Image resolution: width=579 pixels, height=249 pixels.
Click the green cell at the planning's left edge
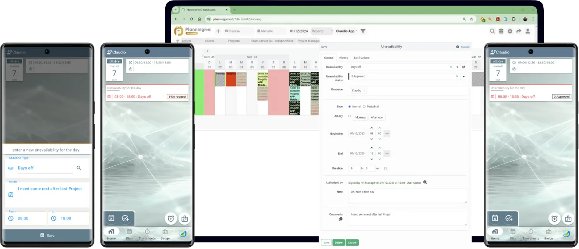tap(199, 92)
